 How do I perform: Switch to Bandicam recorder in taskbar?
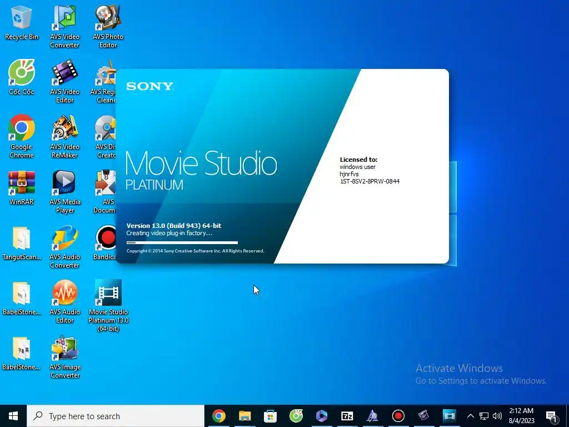pos(398,416)
